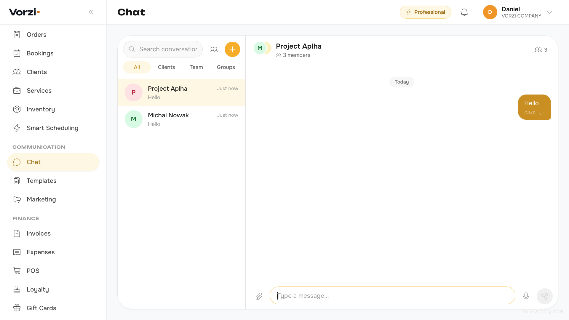The width and height of the screenshot is (569, 320).
Task: Open notifications bell
Action: (464, 12)
